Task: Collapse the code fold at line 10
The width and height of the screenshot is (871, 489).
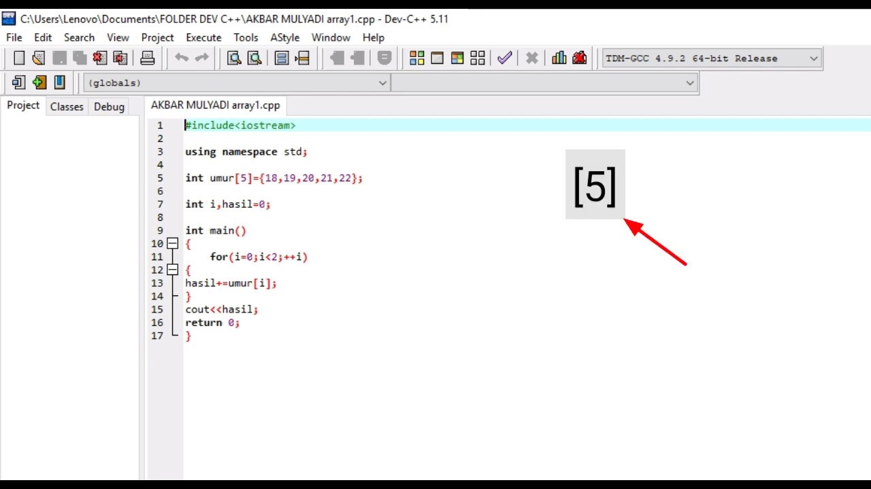Action: tap(173, 243)
